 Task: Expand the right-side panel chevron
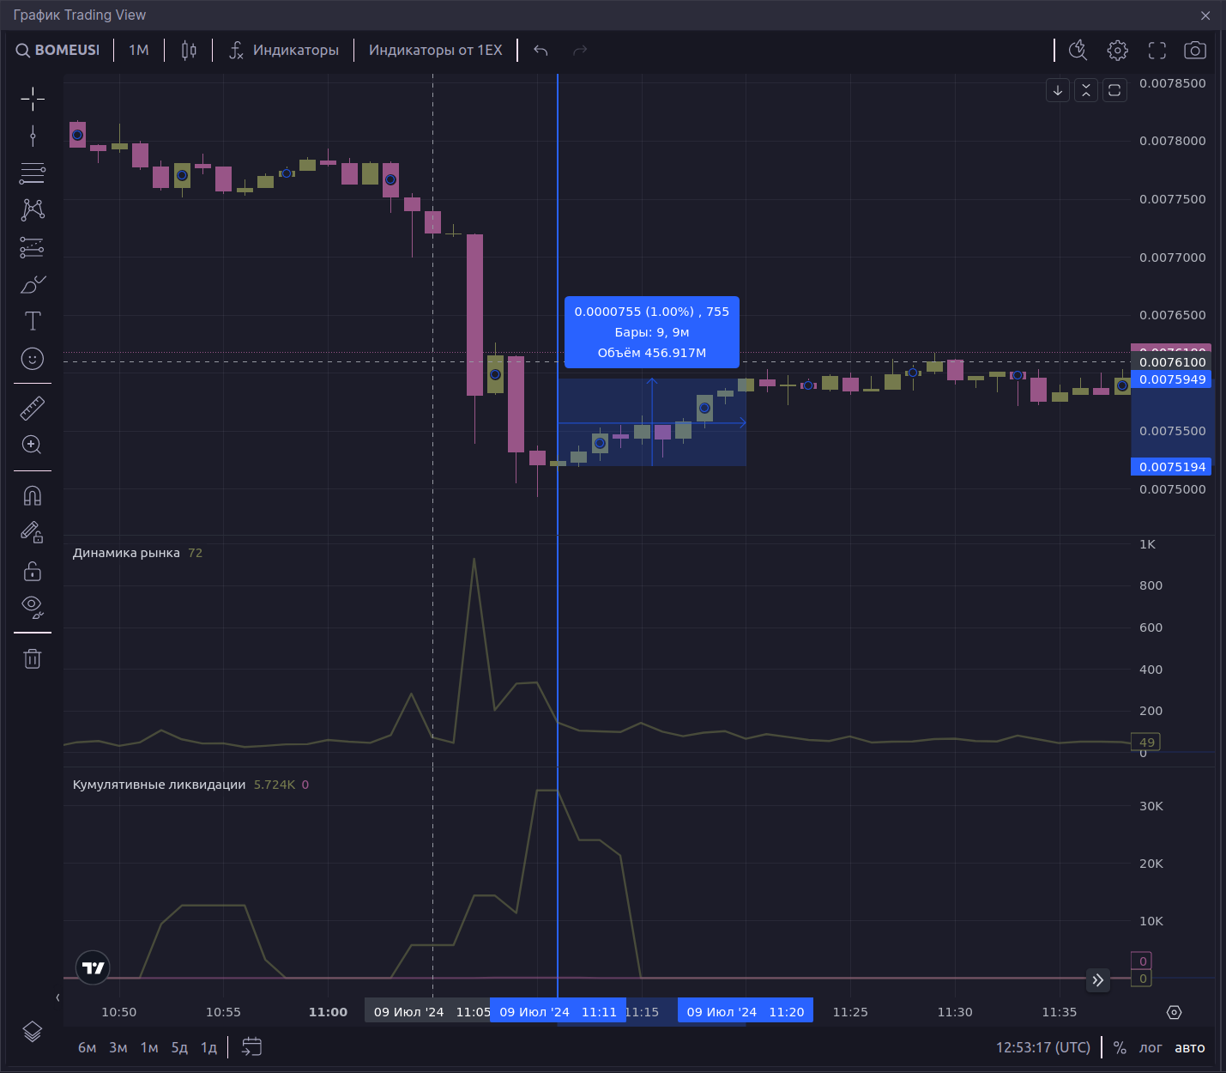tap(1098, 979)
